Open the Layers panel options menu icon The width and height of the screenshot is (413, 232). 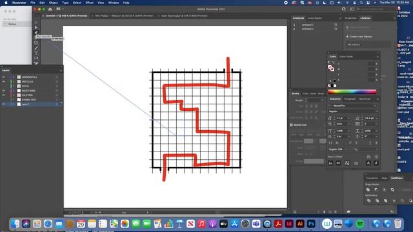click(61, 70)
